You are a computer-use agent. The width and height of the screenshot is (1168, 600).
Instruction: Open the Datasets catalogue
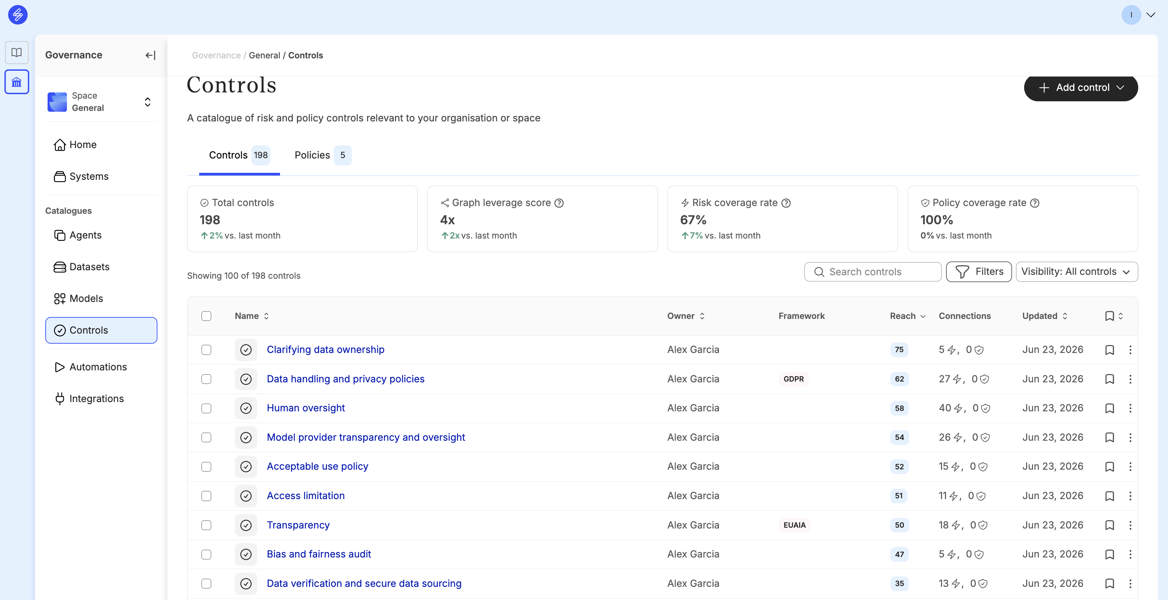(101, 267)
